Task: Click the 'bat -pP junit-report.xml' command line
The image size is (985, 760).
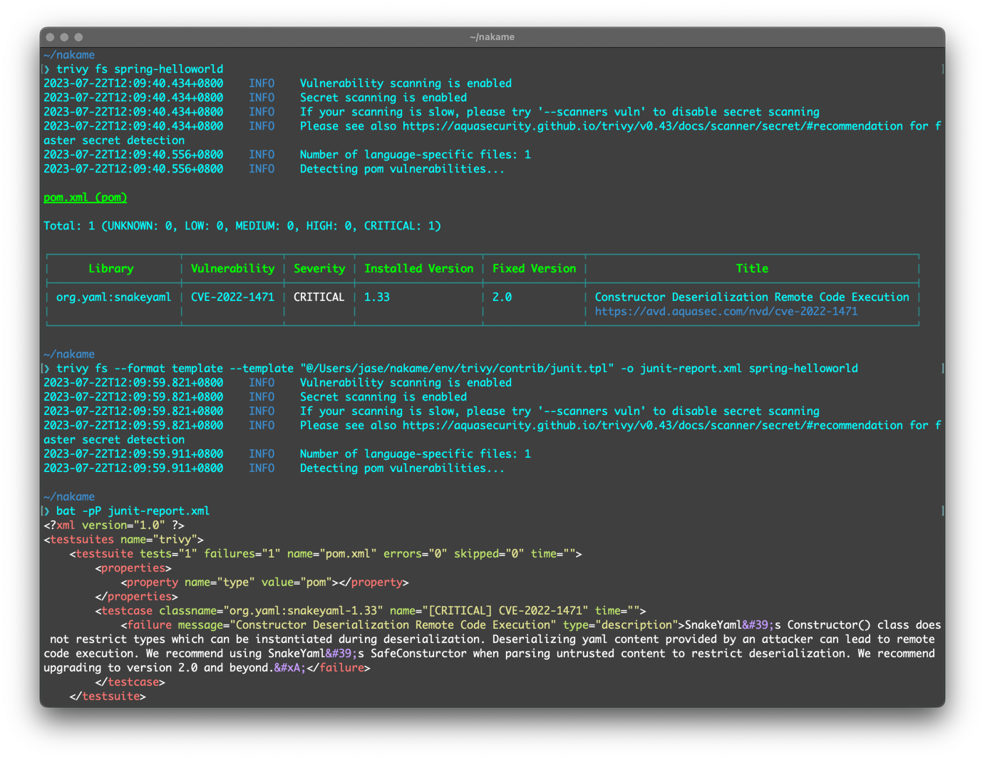Action: tap(133, 511)
